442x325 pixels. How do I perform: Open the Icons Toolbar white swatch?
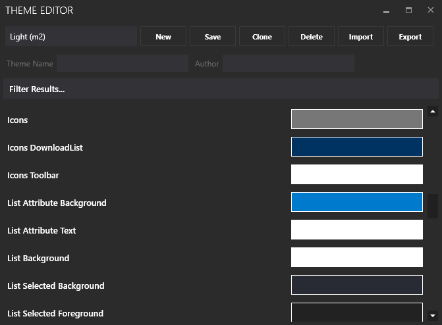(x=357, y=174)
